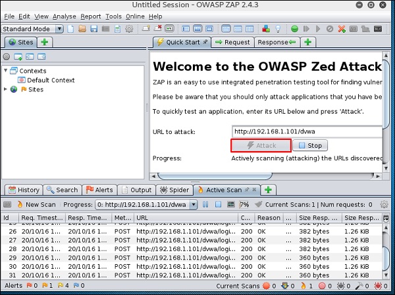395x295 pixels.
Task: Click the URL column header in scan table
Action: (x=186, y=217)
